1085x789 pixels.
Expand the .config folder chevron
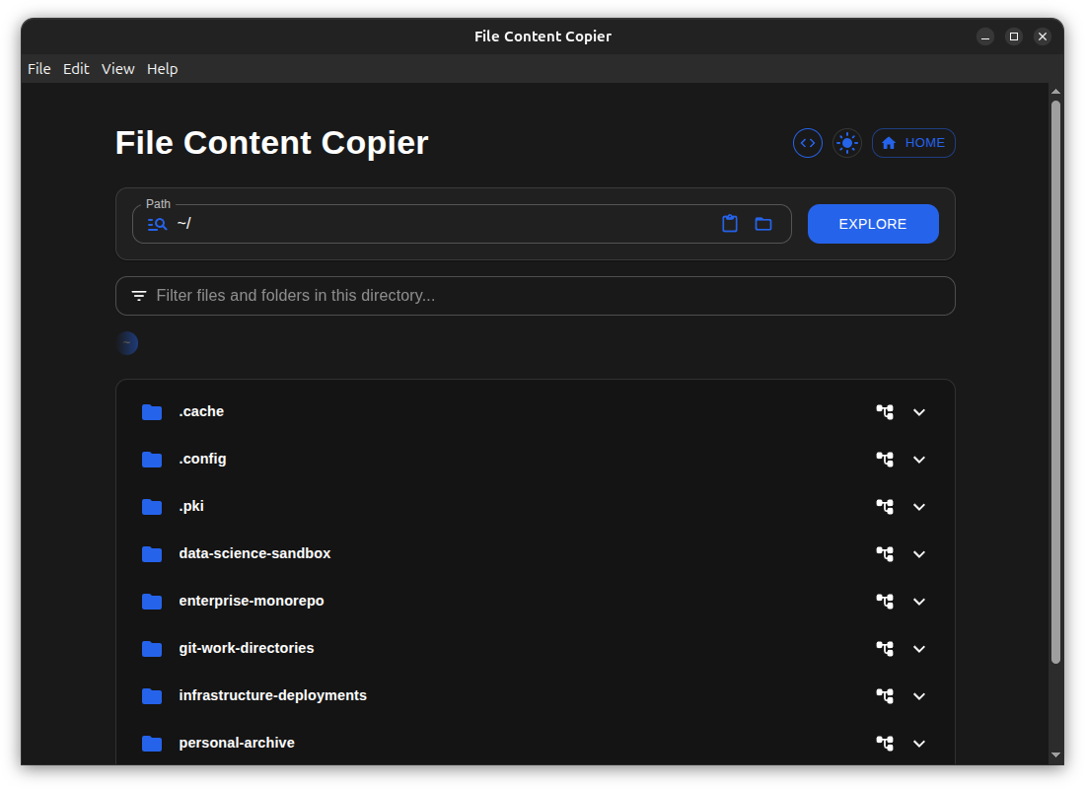point(919,460)
